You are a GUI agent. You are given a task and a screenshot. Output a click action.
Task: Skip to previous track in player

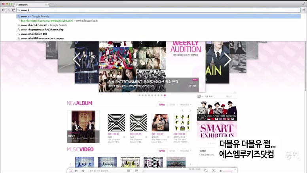76,171
